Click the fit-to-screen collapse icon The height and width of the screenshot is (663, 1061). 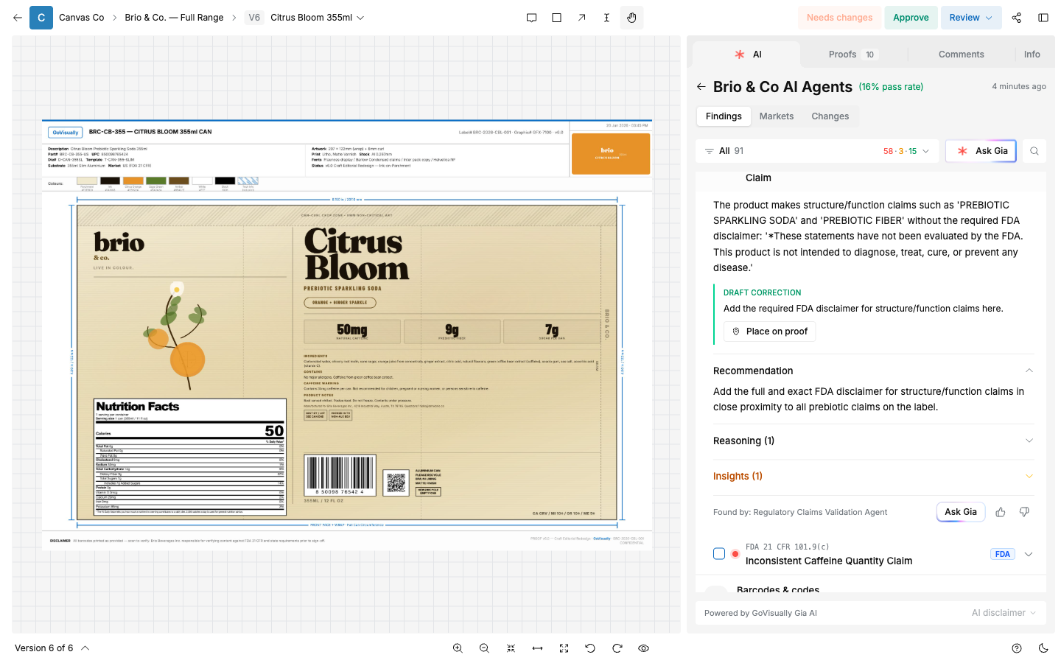coord(511,648)
